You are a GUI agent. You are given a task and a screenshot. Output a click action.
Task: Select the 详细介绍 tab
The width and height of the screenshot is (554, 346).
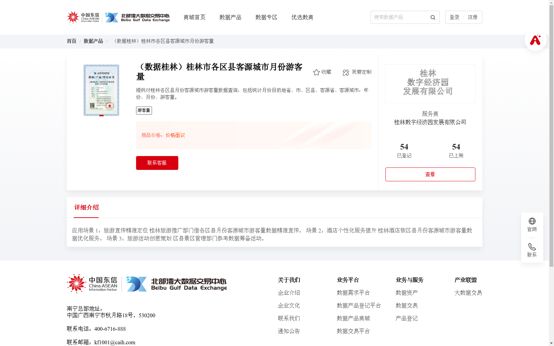pos(86,208)
